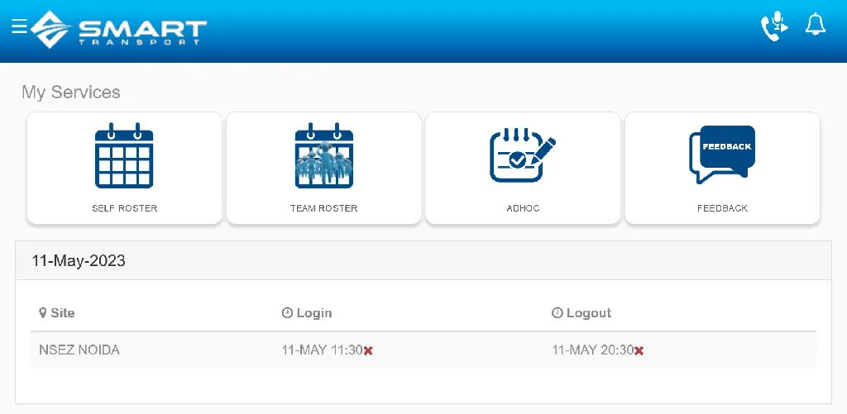Cancel login using red X beside 11:30
This screenshot has width=847, height=414.
tap(368, 350)
